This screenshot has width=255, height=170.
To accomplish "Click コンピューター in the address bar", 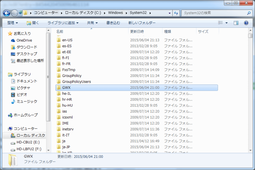I will coord(46,13).
